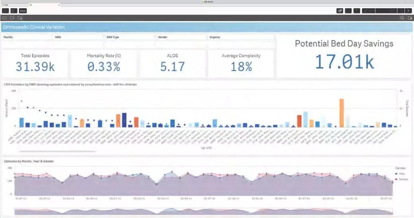This screenshot has height=218, width=414.
Task: Step forward in selections history
Action: [12, 18]
